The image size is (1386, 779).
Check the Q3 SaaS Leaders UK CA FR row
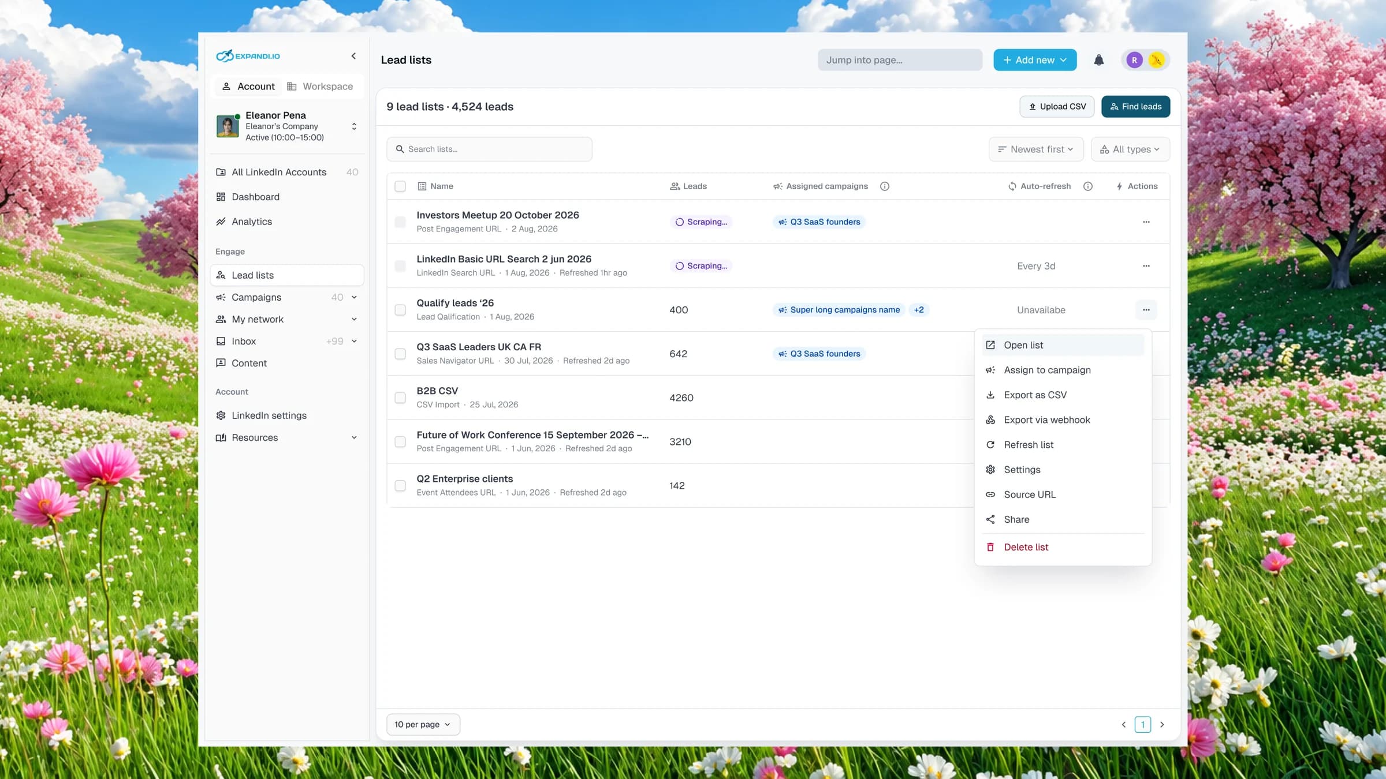[x=400, y=354]
